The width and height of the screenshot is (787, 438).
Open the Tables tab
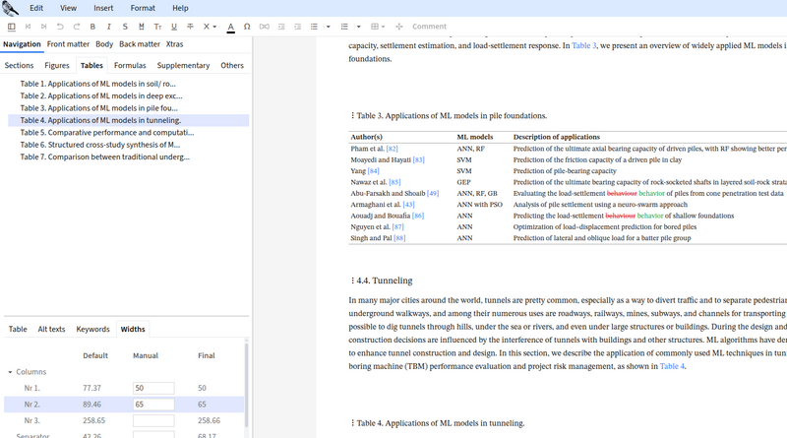pos(91,65)
